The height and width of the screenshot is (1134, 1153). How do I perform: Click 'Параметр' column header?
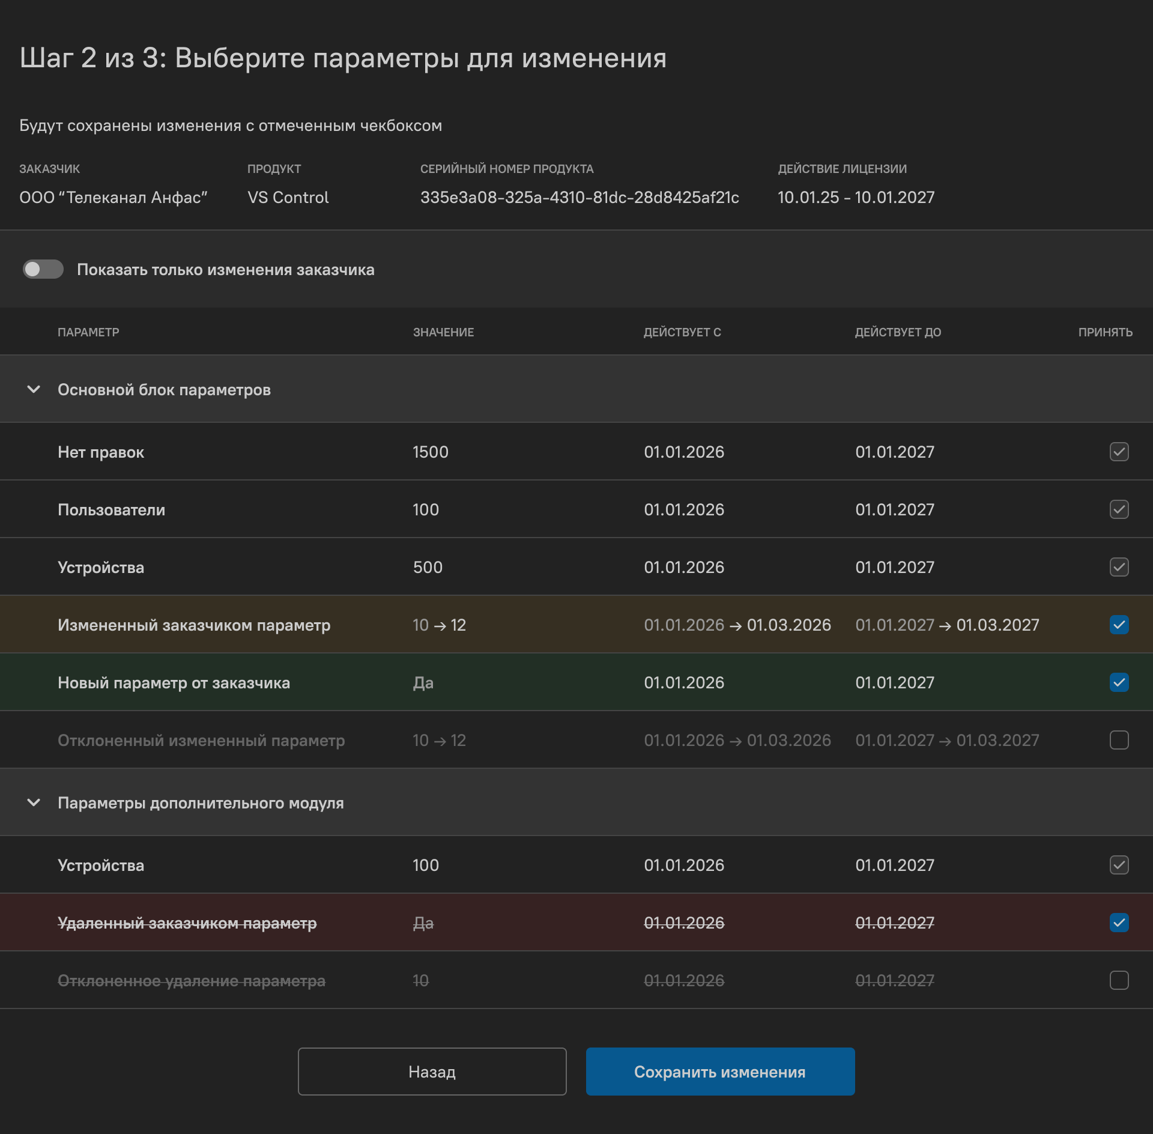click(x=88, y=332)
